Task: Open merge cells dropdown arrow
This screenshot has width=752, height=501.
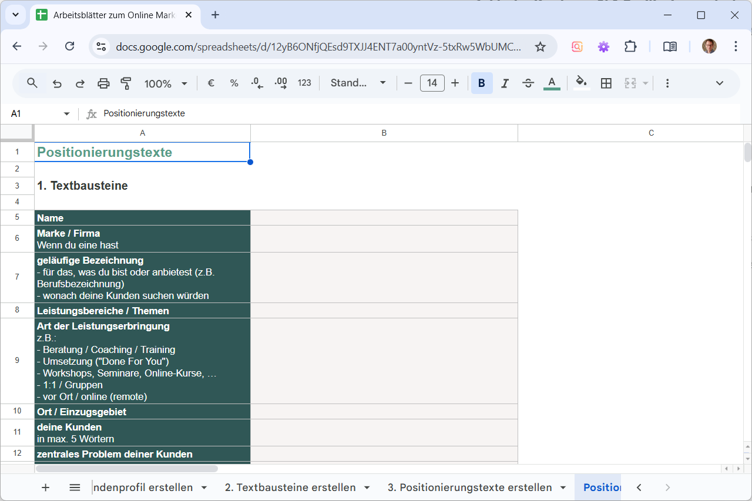Action: [646, 83]
